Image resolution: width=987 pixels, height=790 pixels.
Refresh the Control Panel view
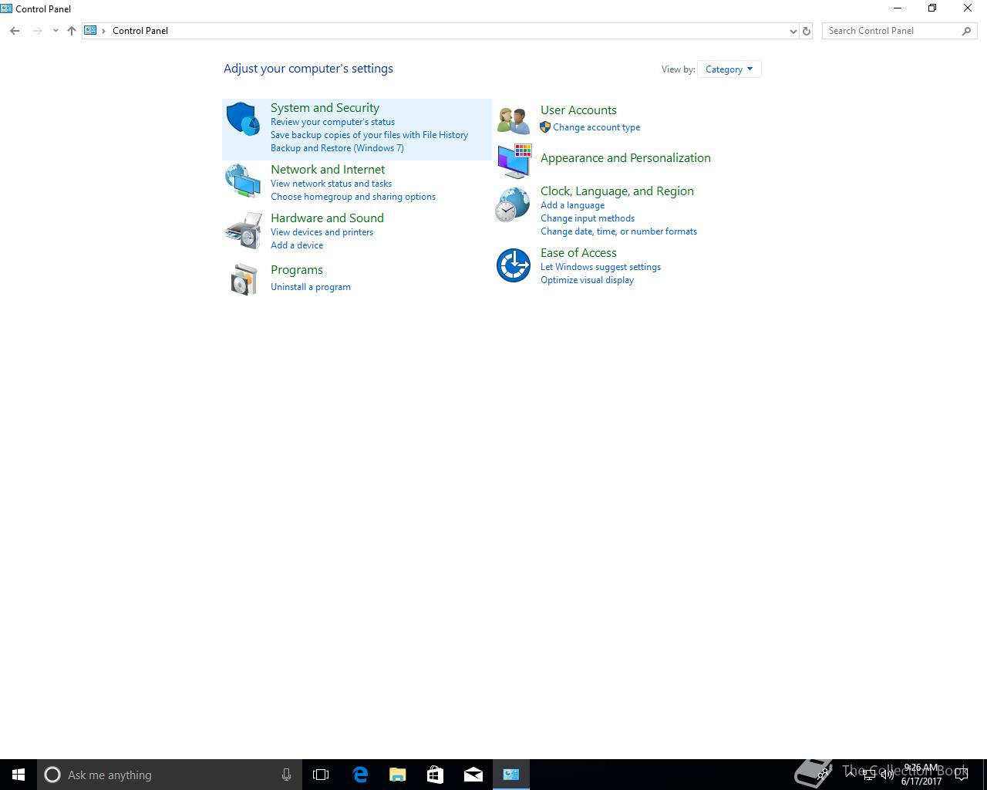point(807,31)
